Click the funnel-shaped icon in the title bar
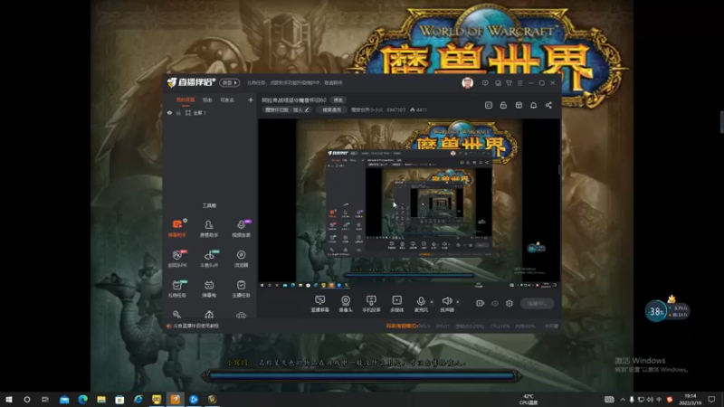Image resolution: width=724 pixels, height=407 pixels. coord(509,83)
